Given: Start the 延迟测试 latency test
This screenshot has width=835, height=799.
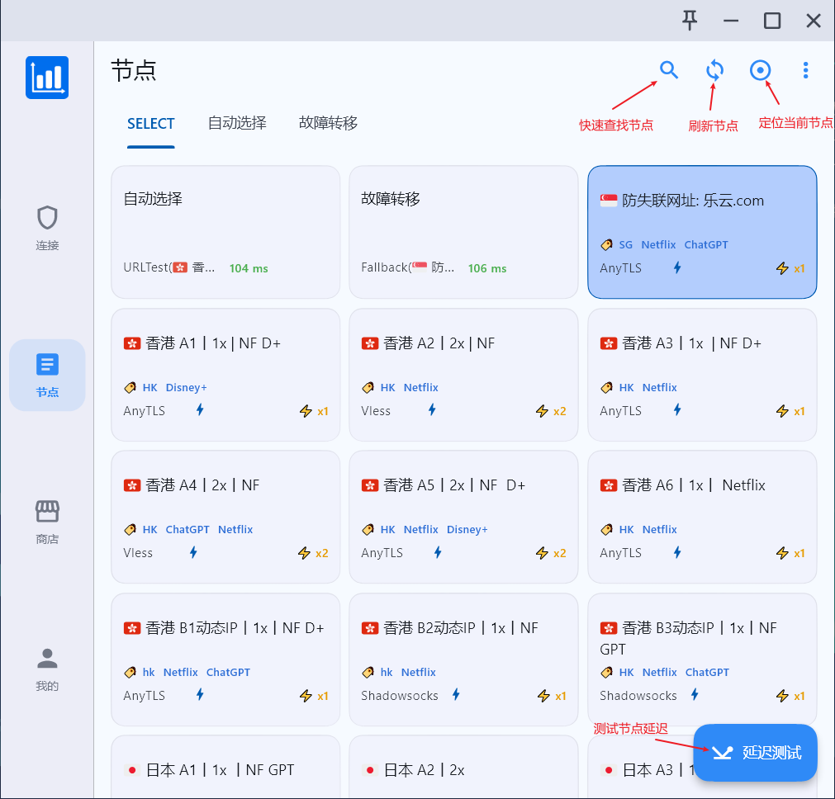Looking at the screenshot, I should point(755,753).
